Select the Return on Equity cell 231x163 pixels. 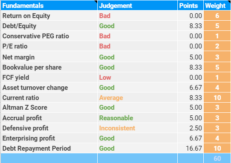tap(49, 15)
